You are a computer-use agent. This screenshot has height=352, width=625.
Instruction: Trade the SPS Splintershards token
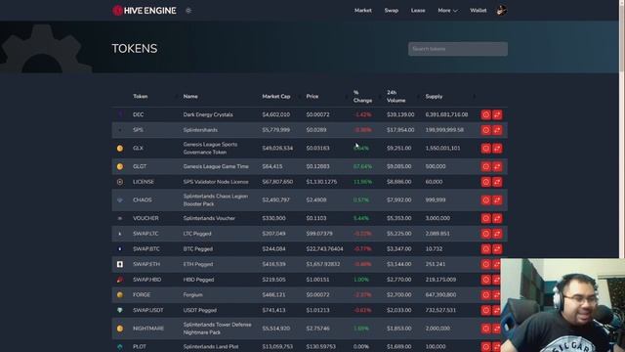497,130
